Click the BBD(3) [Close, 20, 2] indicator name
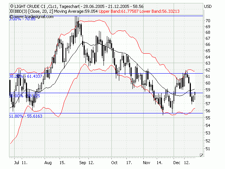Image resolution: width=225 pixels, height=169 pixels. tap(34, 11)
